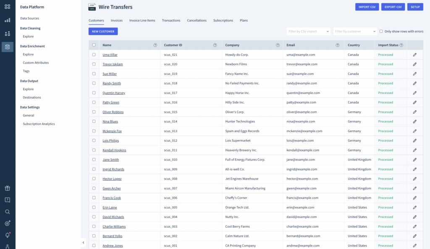Image resolution: width=430 pixels, height=249 pixels.
Task: Edit the Uma Villar row with the pencil icon
Action: (x=414, y=55)
